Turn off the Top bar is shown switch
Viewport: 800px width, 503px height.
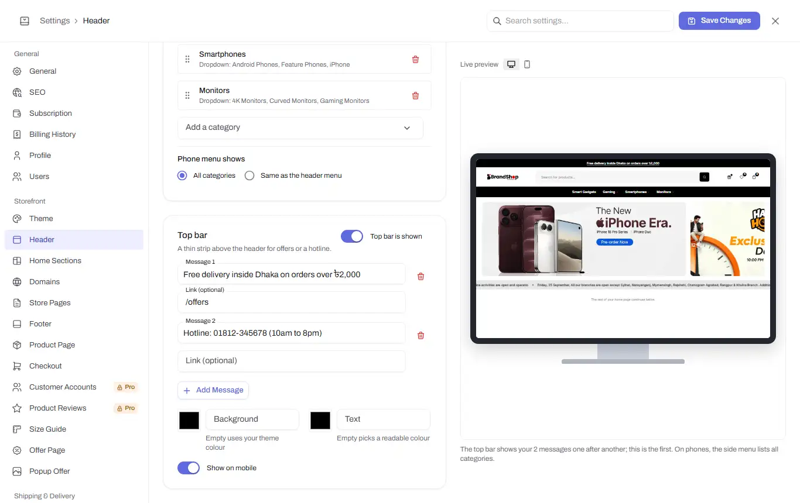[352, 236]
